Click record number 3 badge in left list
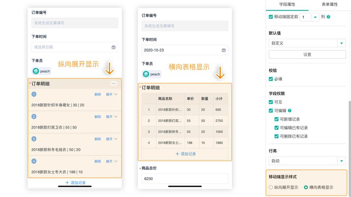 coord(34,139)
